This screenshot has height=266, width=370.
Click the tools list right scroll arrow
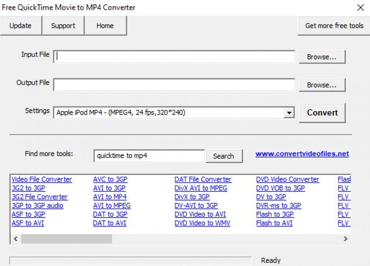coord(345,239)
